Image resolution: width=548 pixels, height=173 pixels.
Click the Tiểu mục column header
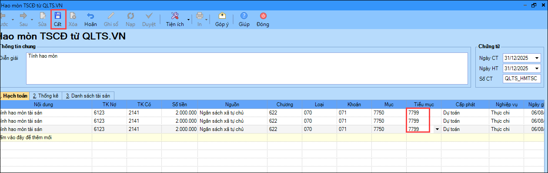[x=424, y=104]
